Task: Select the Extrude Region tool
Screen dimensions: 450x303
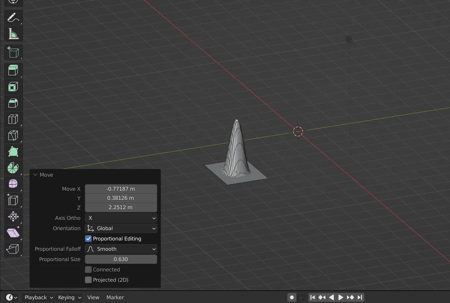Action: pyautogui.click(x=14, y=70)
